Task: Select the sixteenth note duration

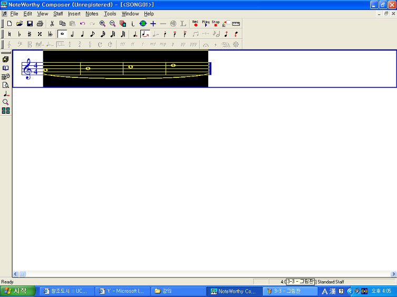Action: 103,34
